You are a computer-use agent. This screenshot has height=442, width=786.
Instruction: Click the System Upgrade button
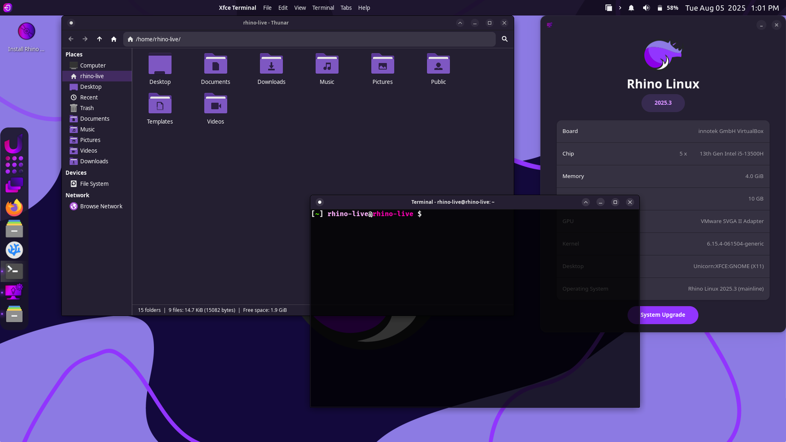[x=663, y=315]
